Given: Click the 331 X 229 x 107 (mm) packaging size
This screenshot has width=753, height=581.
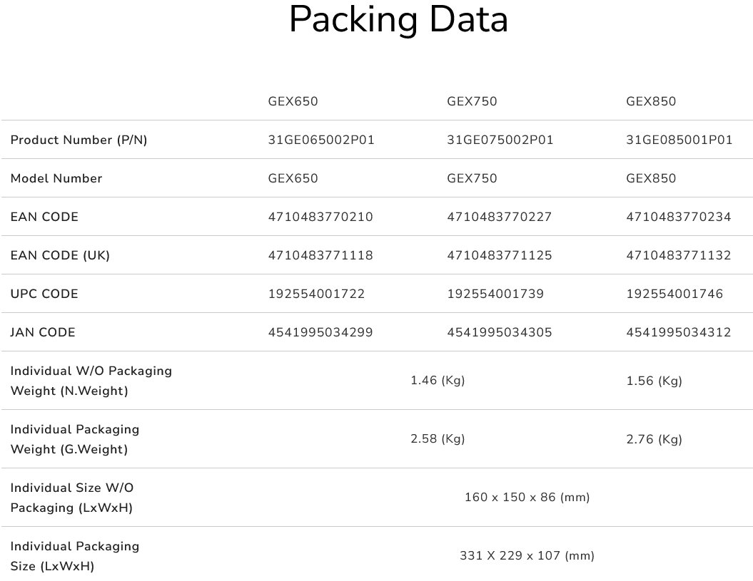Looking at the screenshot, I should 527,555.
